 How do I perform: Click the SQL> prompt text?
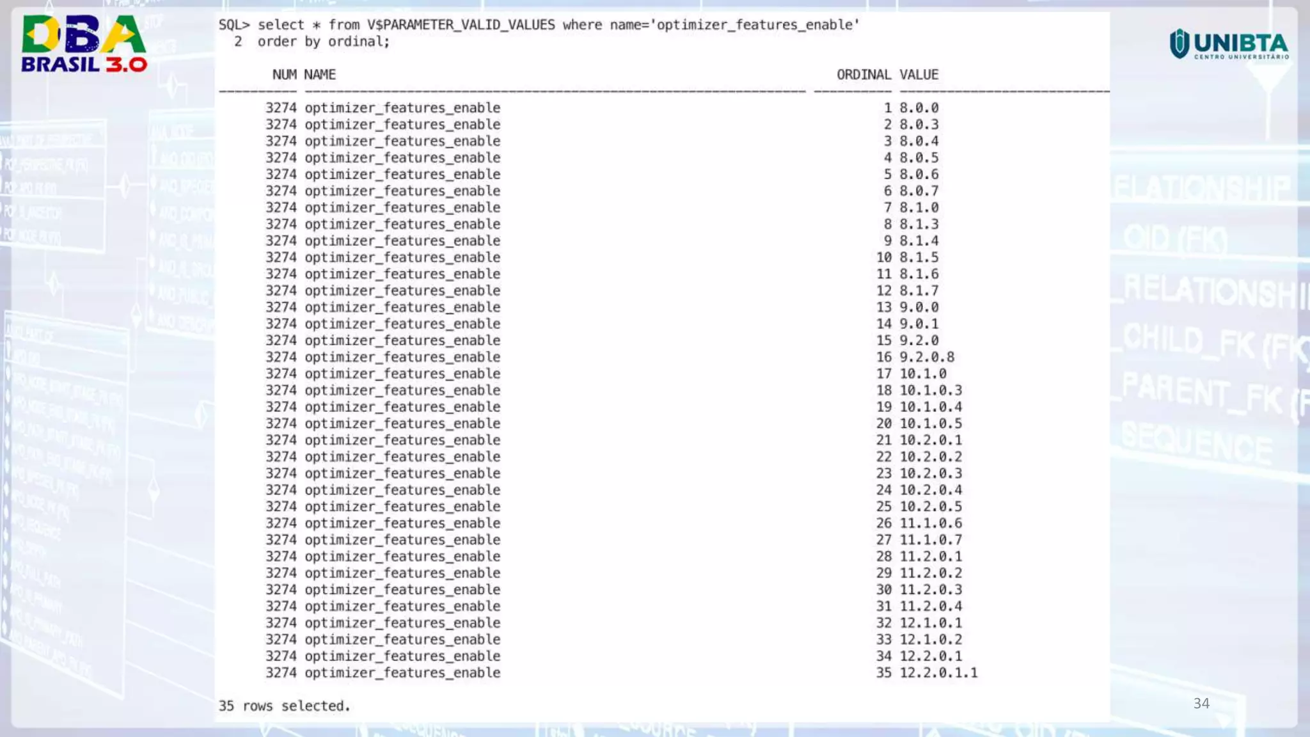tap(234, 25)
